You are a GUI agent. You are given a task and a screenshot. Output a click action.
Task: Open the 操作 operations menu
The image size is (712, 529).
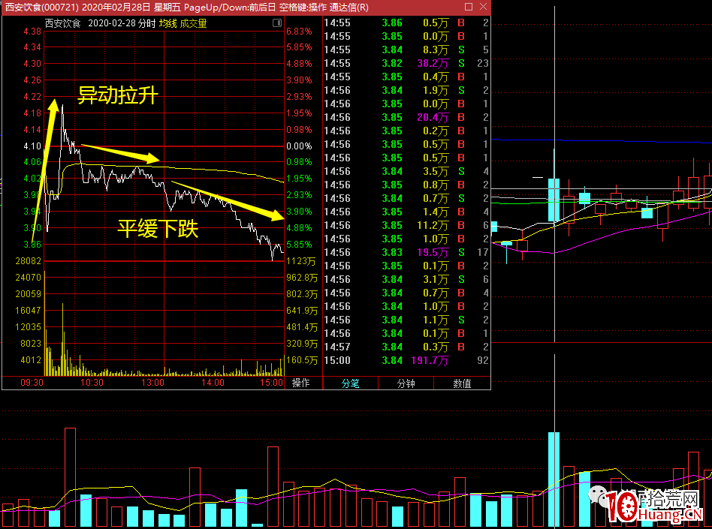point(301,383)
